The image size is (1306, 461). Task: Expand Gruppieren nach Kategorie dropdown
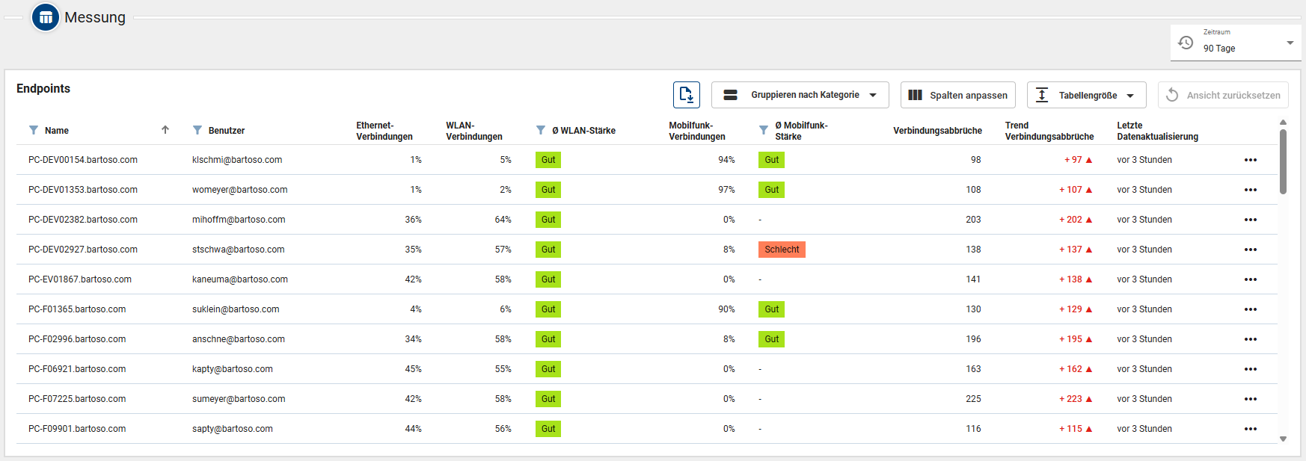[800, 95]
